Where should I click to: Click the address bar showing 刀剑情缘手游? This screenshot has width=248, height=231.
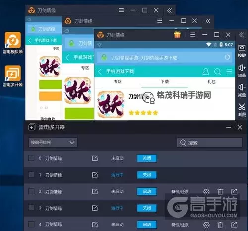click(x=165, y=57)
